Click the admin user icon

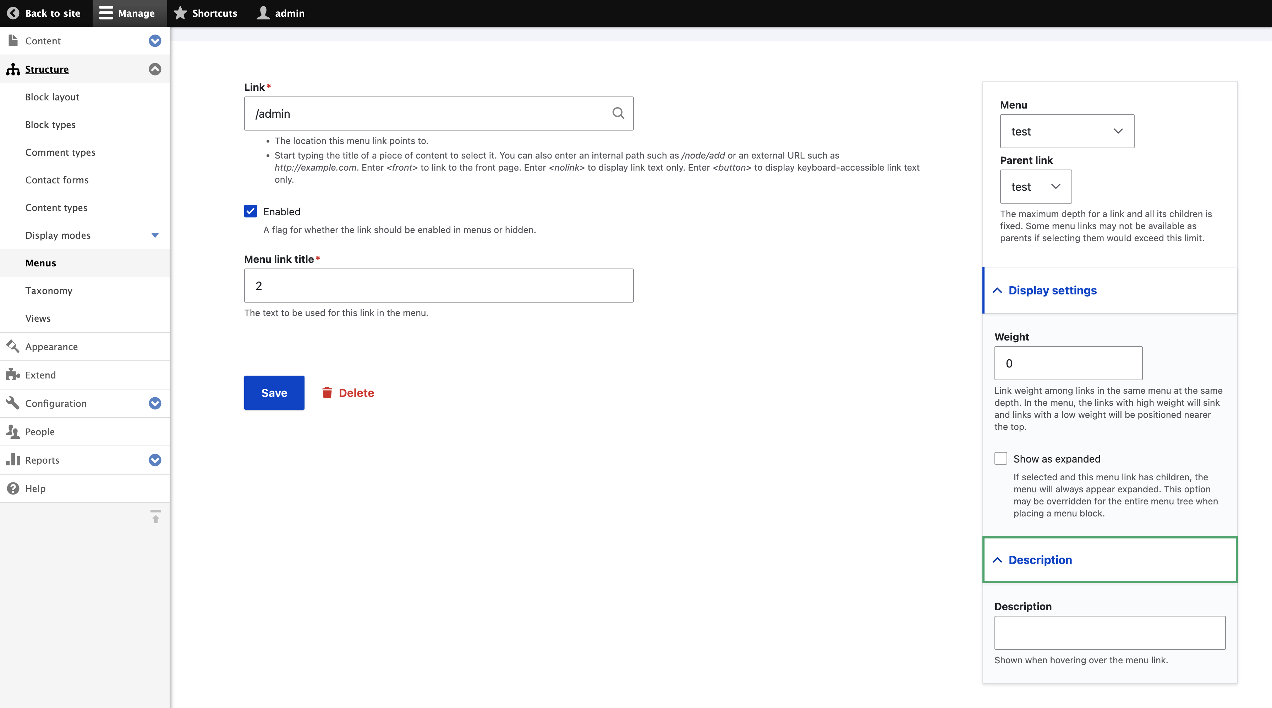point(263,13)
